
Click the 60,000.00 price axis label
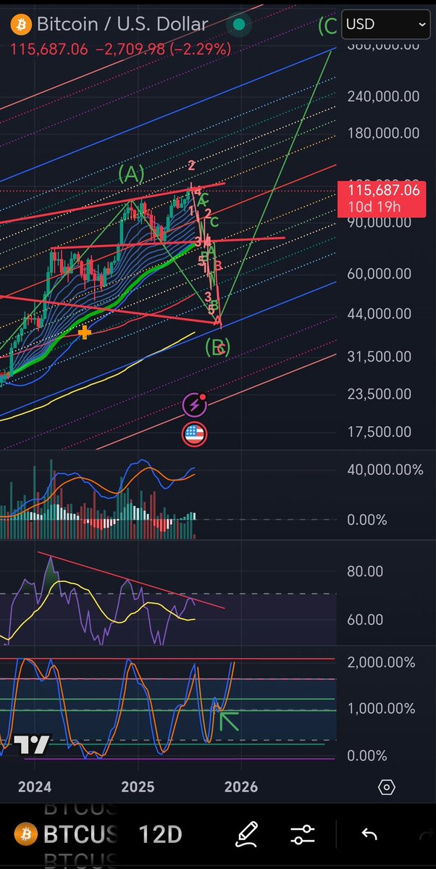click(380, 274)
